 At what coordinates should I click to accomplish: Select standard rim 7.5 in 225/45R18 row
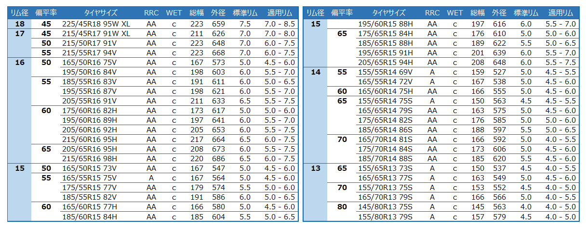click(245, 24)
